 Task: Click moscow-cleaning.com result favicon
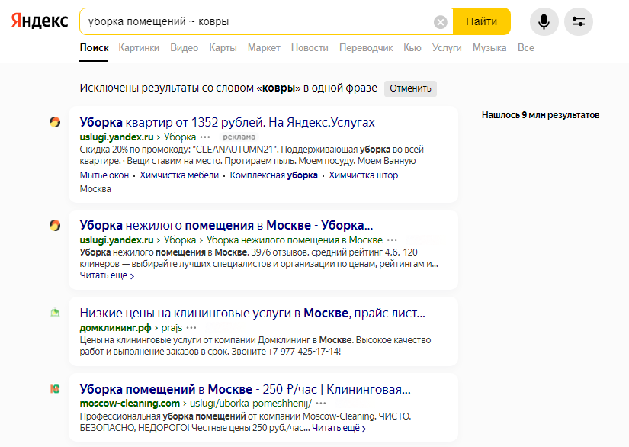coord(55,389)
